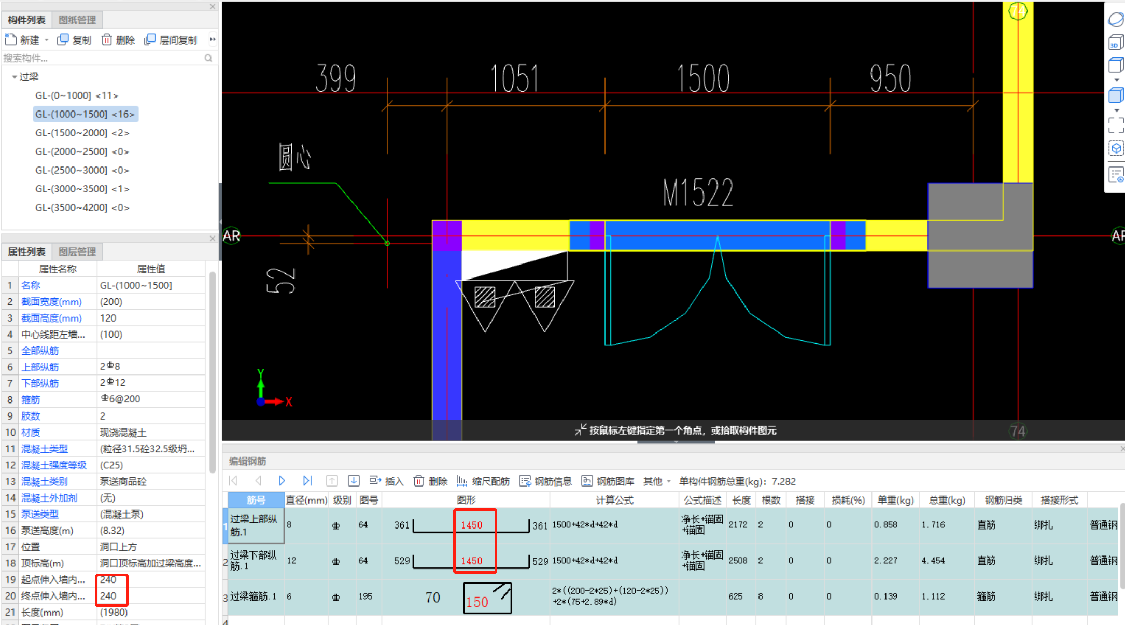Switch to the 构件列表 tab

(x=26, y=20)
